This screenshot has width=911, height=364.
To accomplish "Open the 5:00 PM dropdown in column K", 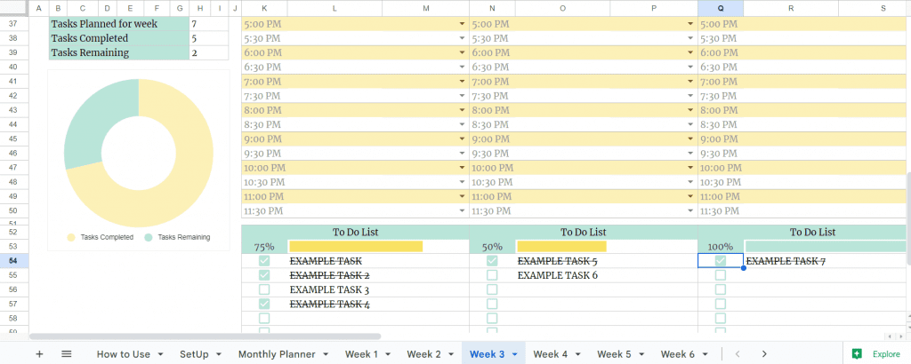I will (462, 24).
